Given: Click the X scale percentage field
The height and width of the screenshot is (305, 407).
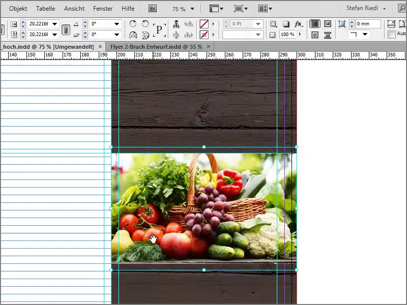Looking at the screenshot, I should [x=39, y=24].
